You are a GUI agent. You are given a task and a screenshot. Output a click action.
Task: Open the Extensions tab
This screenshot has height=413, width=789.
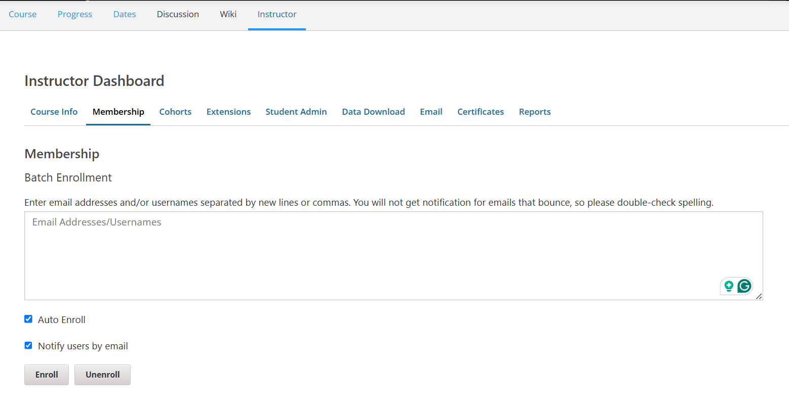point(228,112)
